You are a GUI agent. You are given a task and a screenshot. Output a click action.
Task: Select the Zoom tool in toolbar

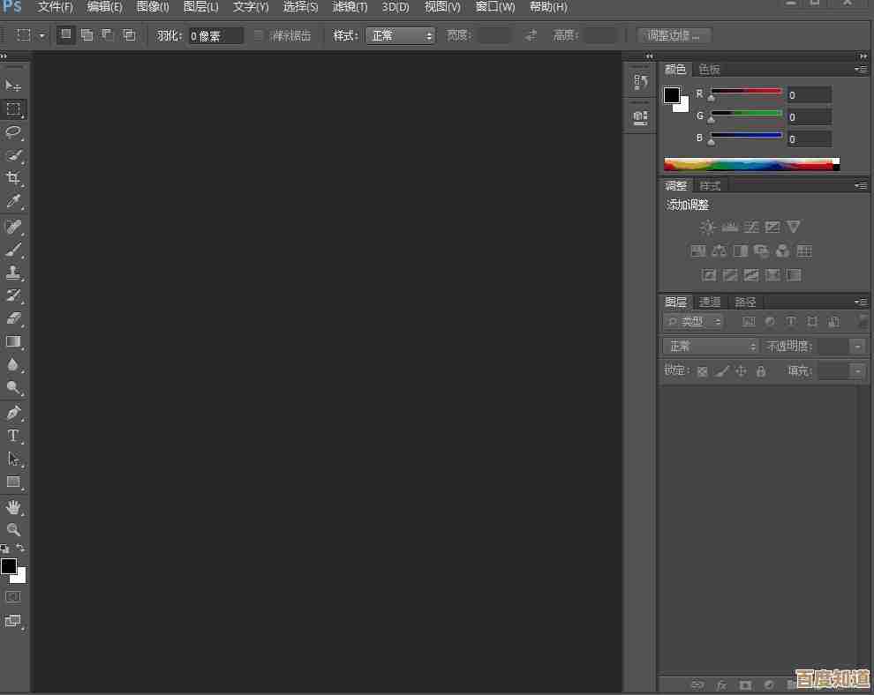pyautogui.click(x=13, y=530)
